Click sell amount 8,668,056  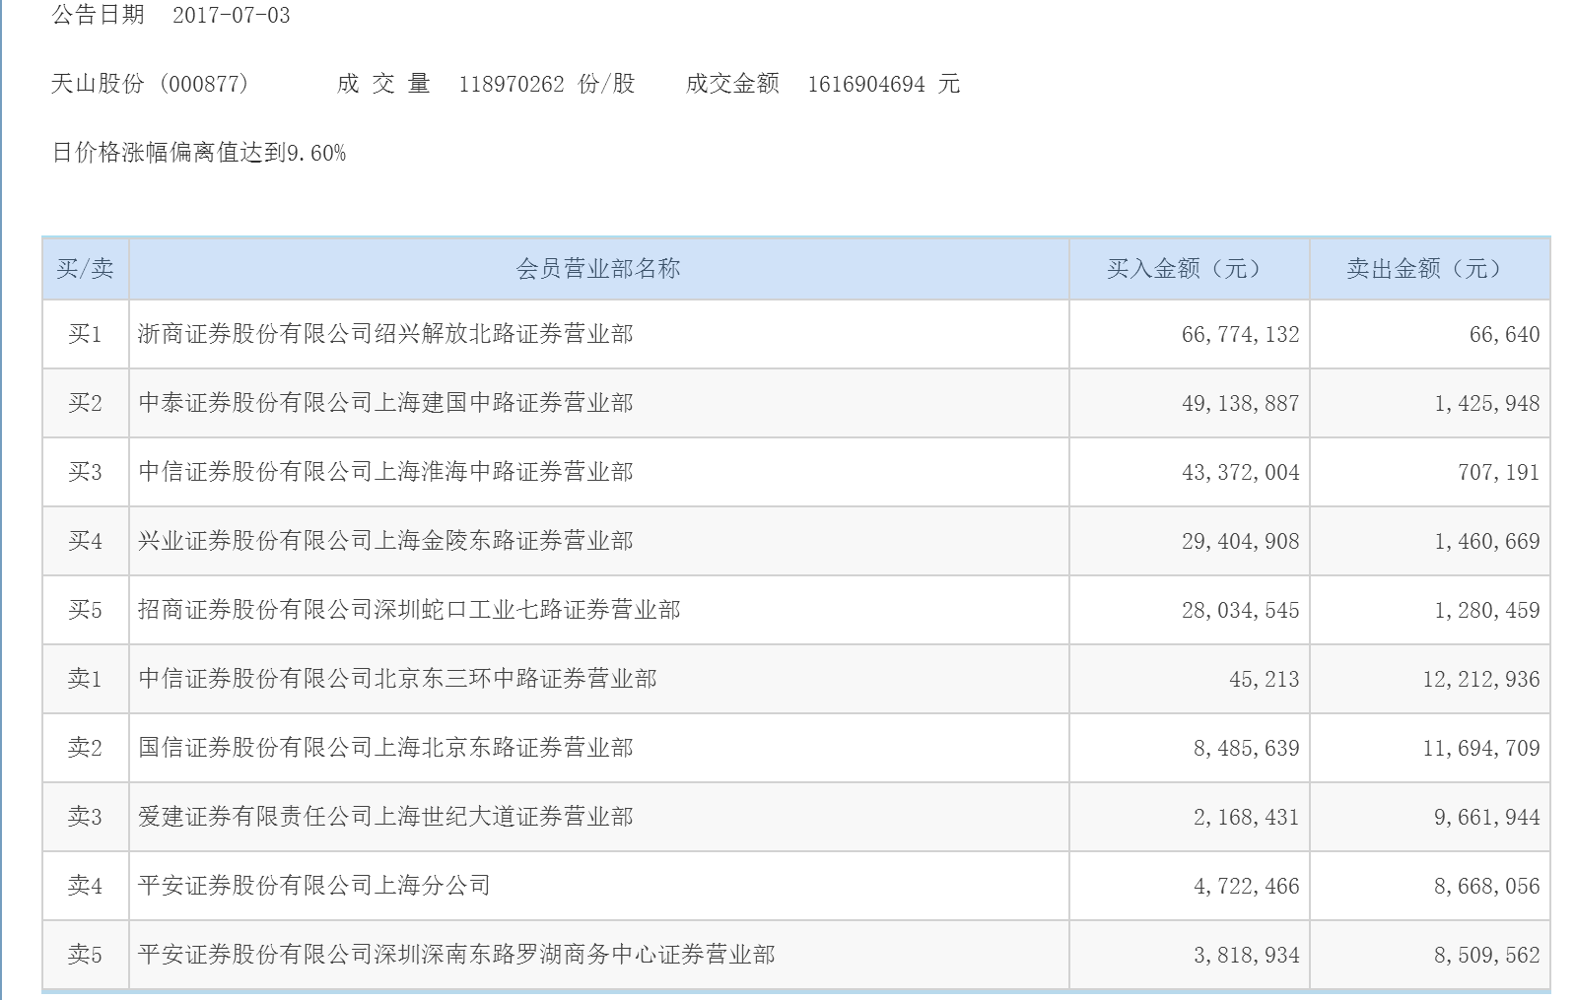(1487, 887)
